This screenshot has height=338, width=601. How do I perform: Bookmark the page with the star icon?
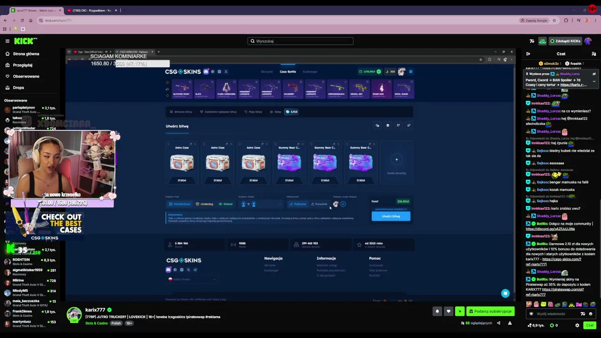click(x=554, y=21)
